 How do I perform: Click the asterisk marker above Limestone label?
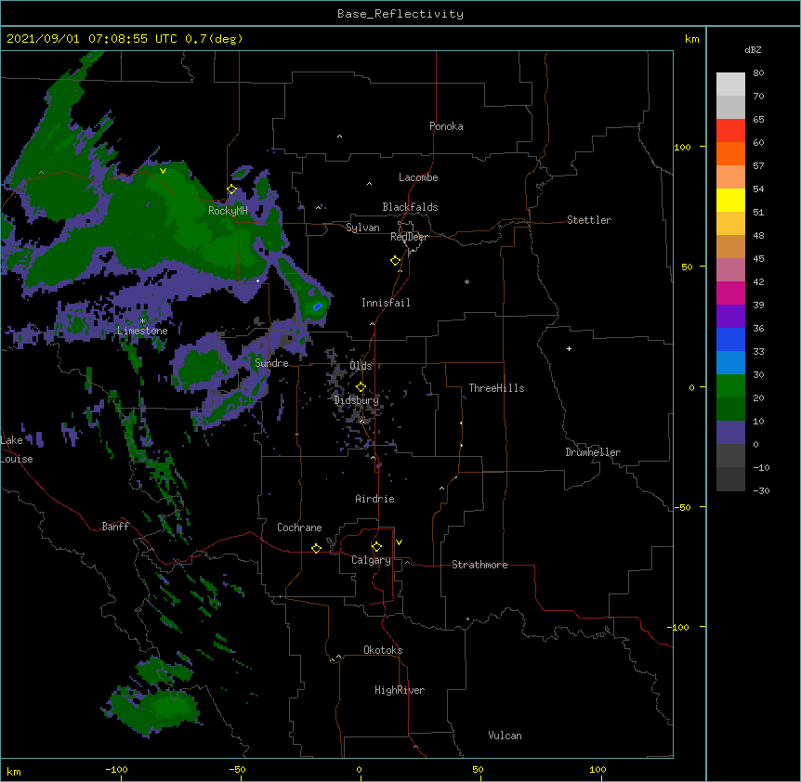click(x=142, y=320)
